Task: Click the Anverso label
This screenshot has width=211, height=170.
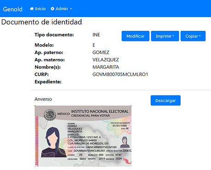Action: [x=43, y=99]
